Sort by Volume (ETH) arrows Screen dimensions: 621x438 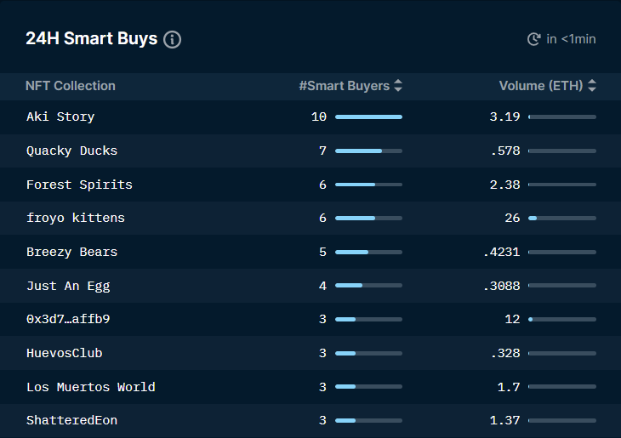click(592, 86)
